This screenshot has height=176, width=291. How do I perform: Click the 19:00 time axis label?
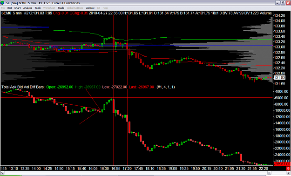tap(173, 169)
